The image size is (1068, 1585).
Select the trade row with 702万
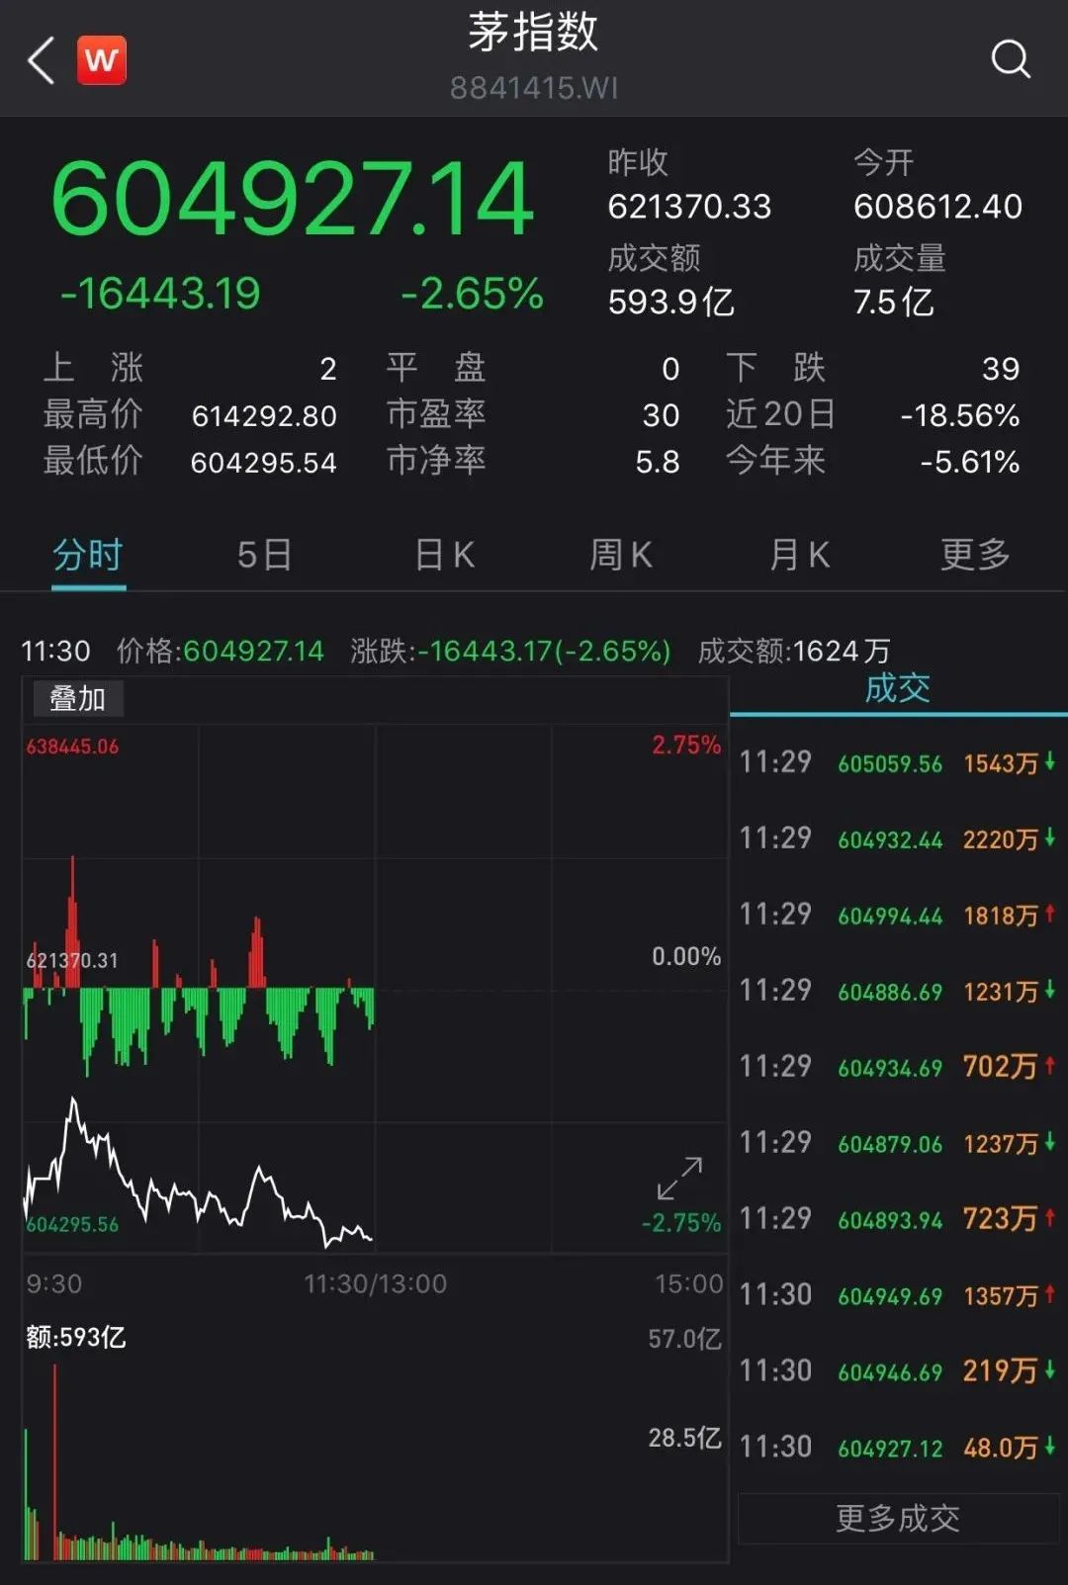(x=898, y=1067)
